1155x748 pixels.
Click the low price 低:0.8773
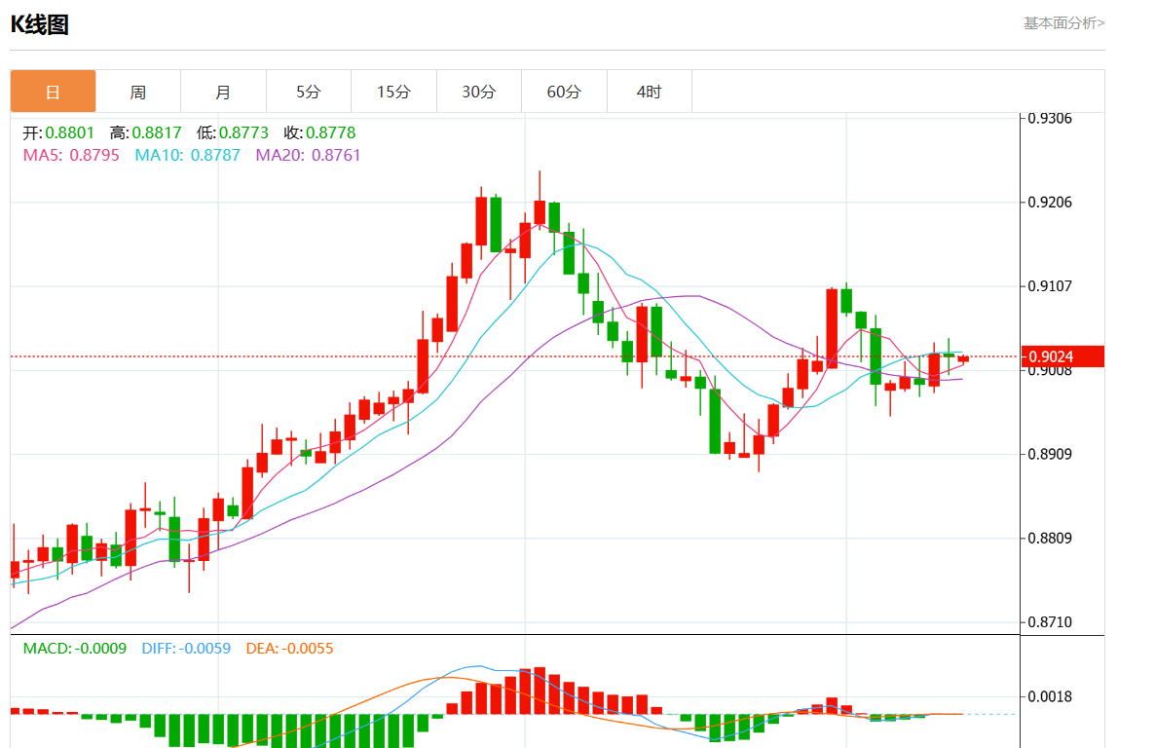[x=232, y=132]
